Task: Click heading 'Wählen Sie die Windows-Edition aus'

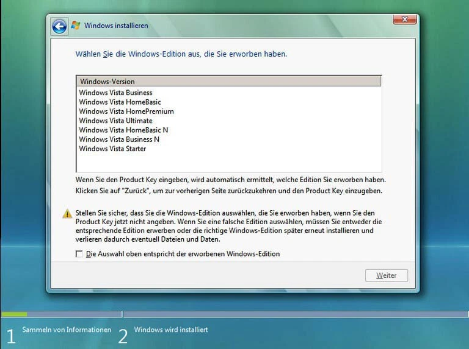Action: [181, 54]
